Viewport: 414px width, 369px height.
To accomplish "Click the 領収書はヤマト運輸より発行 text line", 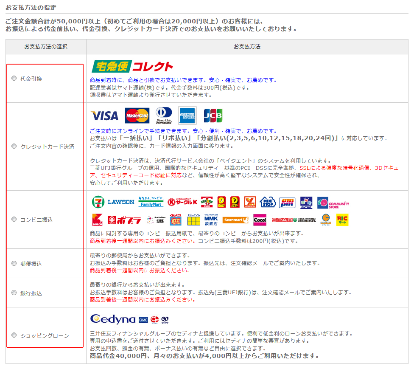I will click(x=151, y=95).
